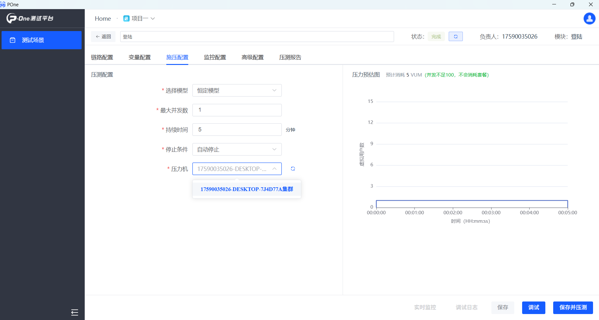The height and width of the screenshot is (320, 599).
Task: Collapse sidebar with the menu fold icon
Action: [74, 312]
